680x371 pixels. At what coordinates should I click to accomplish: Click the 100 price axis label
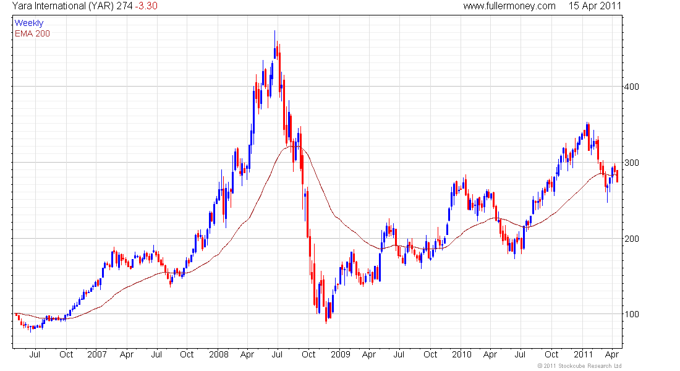point(631,314)
